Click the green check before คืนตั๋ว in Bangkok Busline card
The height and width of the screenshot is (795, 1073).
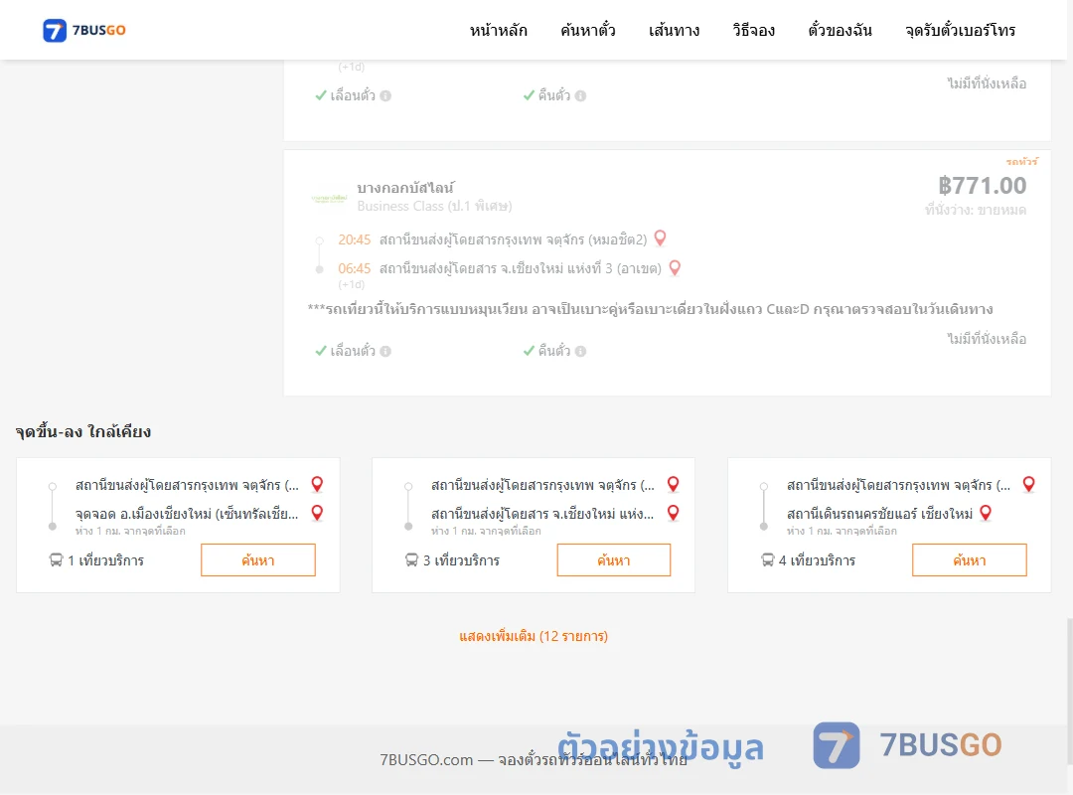coord(529,351)
